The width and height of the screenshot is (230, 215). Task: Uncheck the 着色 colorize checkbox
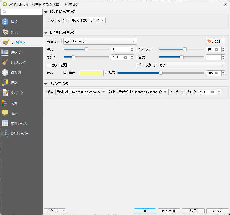pyautogui.click(x=65, y=73)
